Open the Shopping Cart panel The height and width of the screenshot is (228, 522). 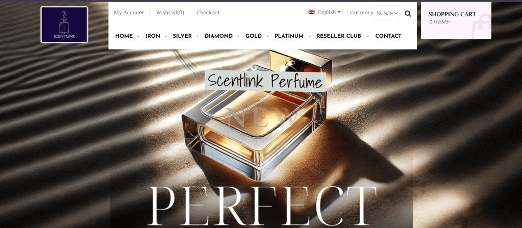[x=456, y=20]
